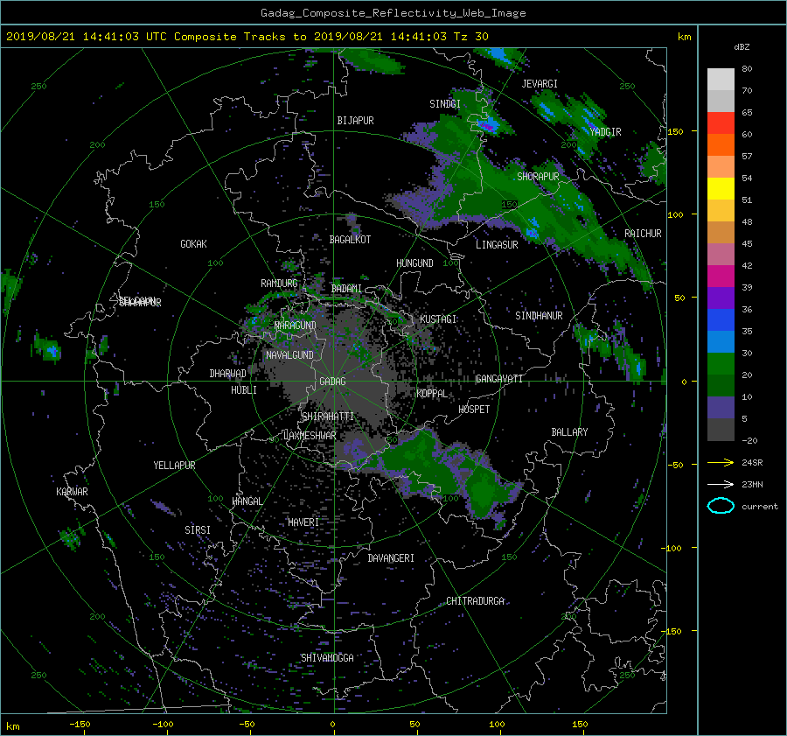
Task: Click the green 20 dBZ legend swatch
Action: [x=721, y=364]
